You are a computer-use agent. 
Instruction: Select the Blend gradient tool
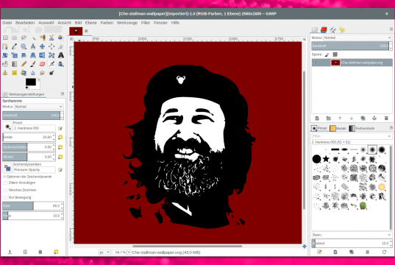click(x=15, y=64)
